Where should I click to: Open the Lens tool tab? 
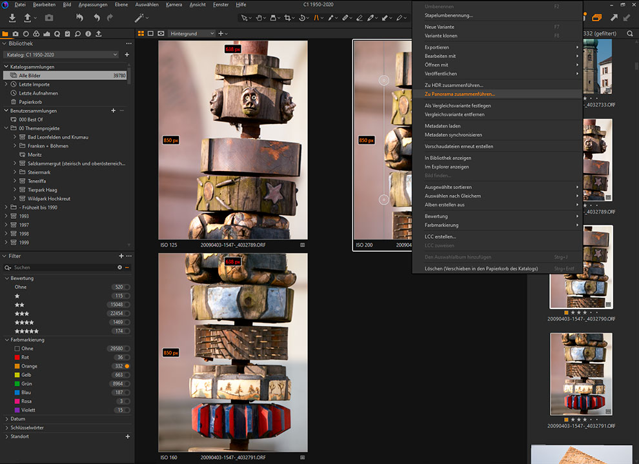(x=26, y=34)
